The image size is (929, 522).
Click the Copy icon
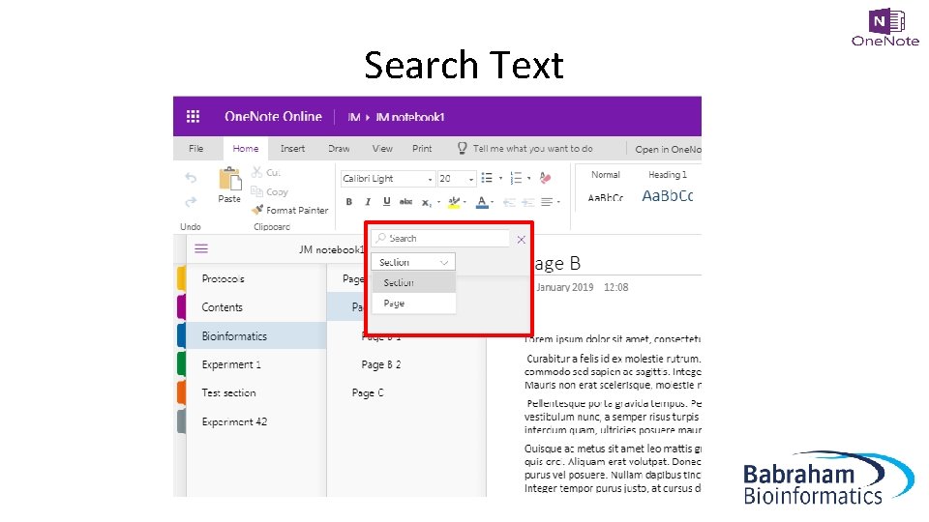pos(256,191)
